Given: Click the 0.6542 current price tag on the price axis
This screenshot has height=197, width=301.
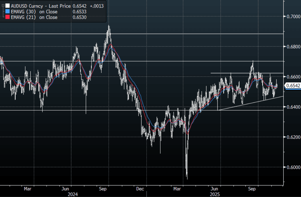Looking at the screenshot, I should point(293,86).
